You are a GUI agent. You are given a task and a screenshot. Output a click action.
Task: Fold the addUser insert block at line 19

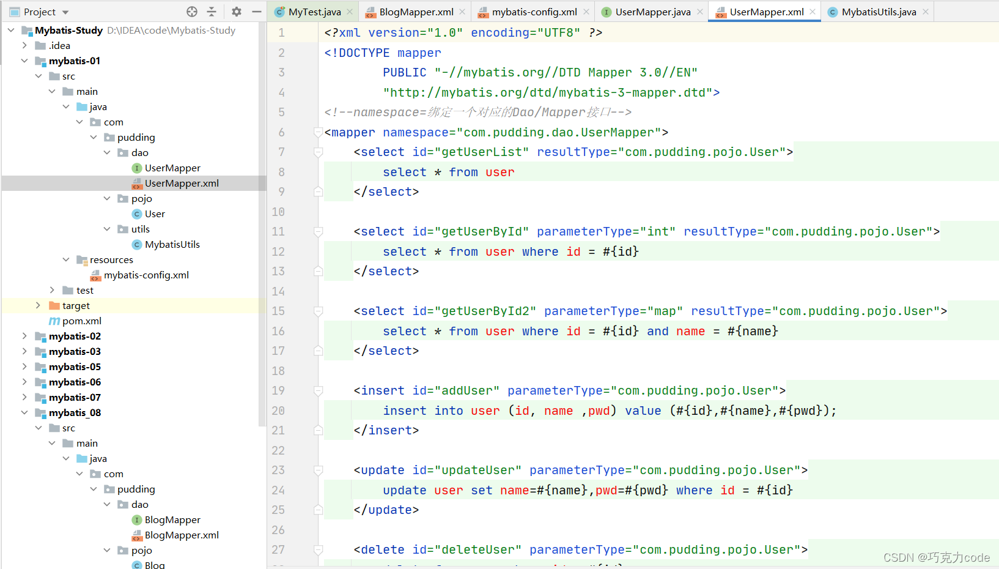coord(318,390)
